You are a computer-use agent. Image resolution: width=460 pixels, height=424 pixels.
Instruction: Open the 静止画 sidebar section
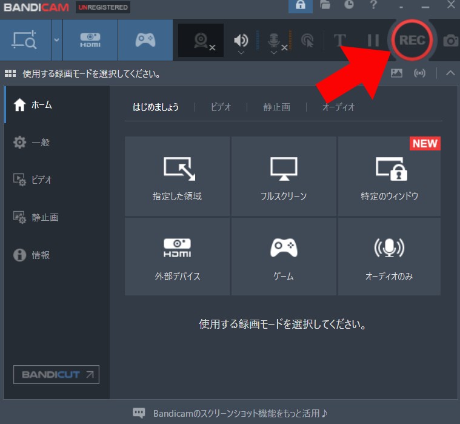tap(57, 217)
